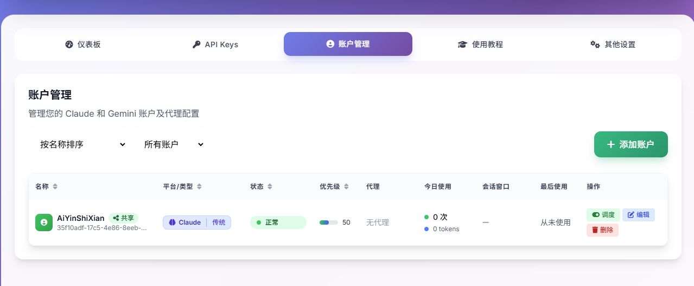Switch to the 仪表板 tab
This screenshot has width=694, height=286.
tap(82, 45)
